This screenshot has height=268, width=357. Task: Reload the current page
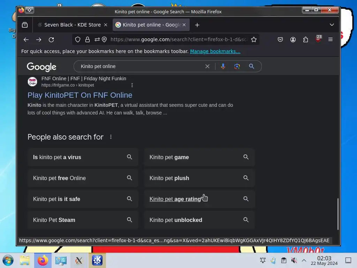[x=51, y=40]
